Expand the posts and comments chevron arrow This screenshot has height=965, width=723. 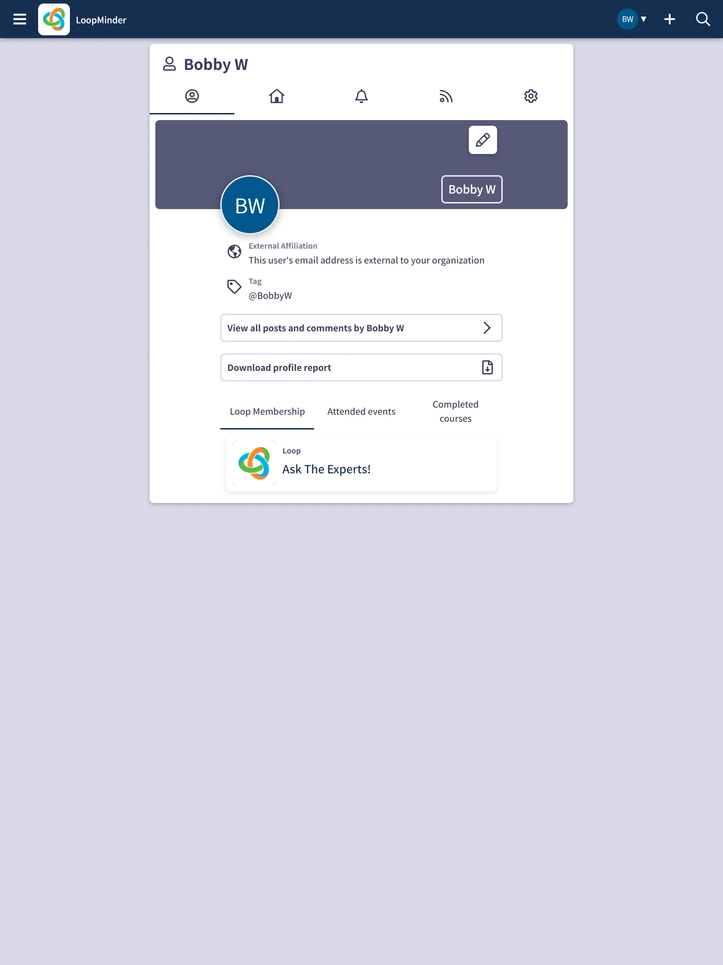(487, 327)
